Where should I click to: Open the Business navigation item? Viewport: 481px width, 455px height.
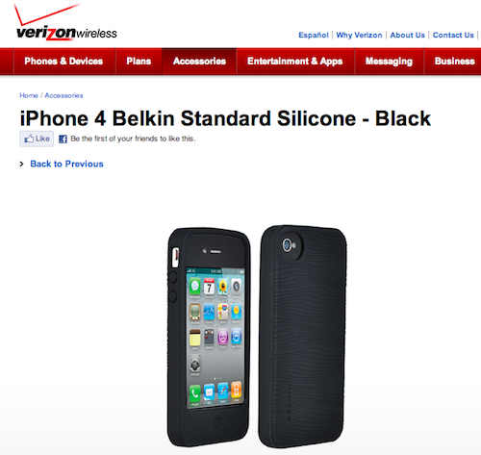tap(454, 62)
